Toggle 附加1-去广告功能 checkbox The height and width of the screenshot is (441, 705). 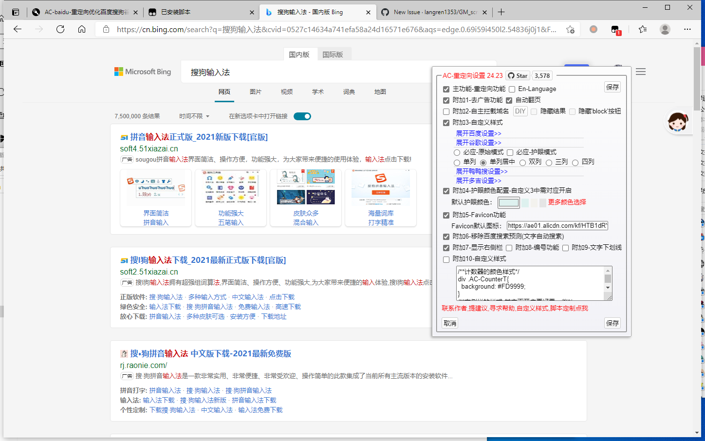(446, 100)
